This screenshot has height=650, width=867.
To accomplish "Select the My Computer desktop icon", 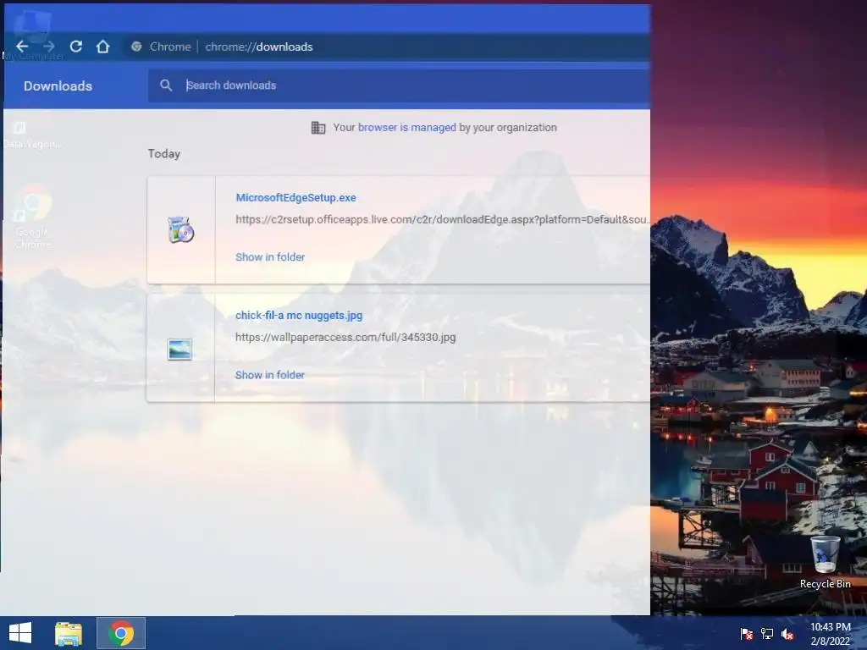I will pos(32,34).
